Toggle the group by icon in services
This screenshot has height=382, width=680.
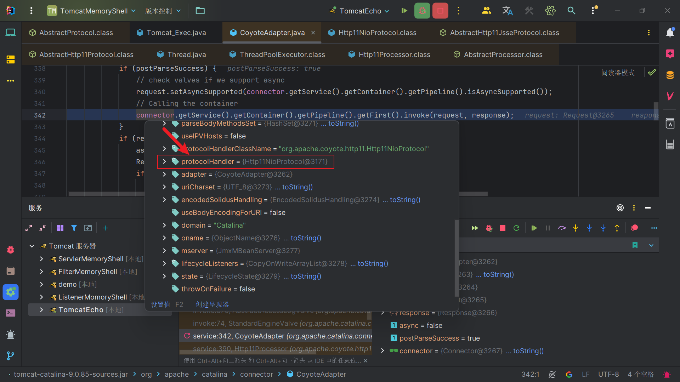[60, 228]
